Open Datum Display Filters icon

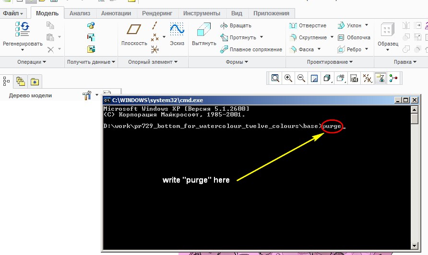tap(367, 79)
